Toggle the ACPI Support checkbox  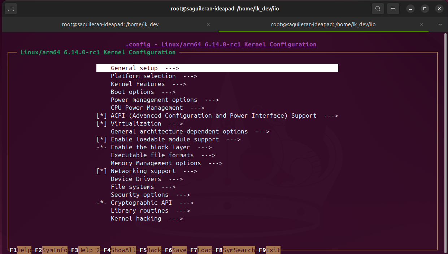coord(102,116)
